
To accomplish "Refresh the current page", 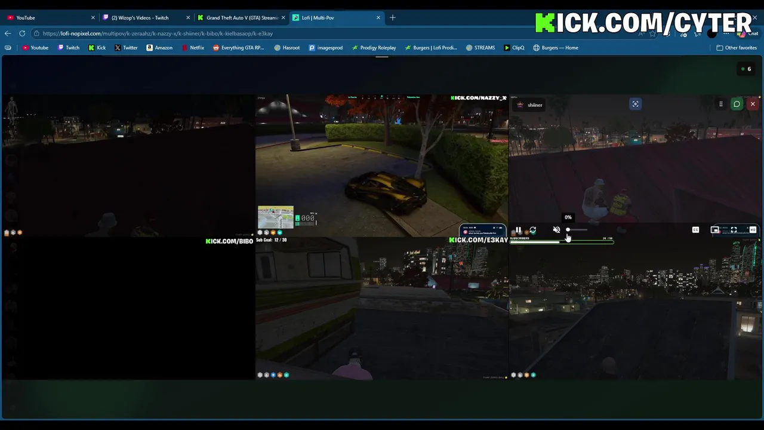I will 22,33.
